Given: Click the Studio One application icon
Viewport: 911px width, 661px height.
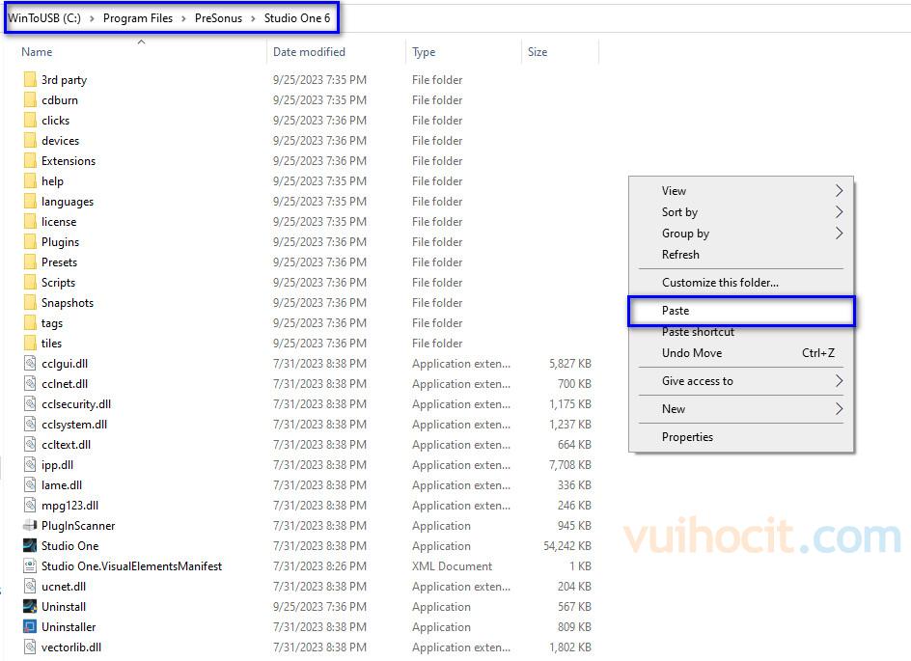Looking at the screenshot, I should 30,546.
